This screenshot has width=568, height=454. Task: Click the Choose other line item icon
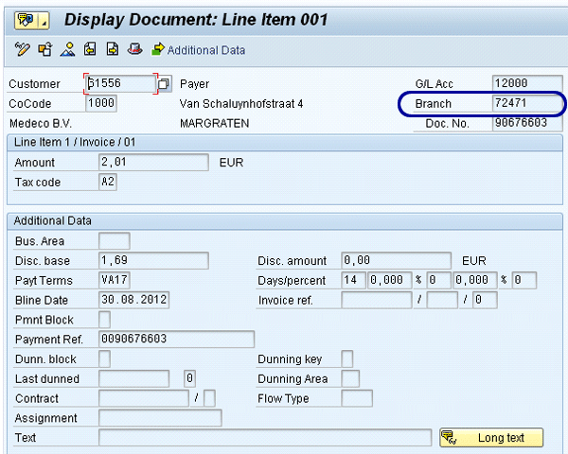44,49
